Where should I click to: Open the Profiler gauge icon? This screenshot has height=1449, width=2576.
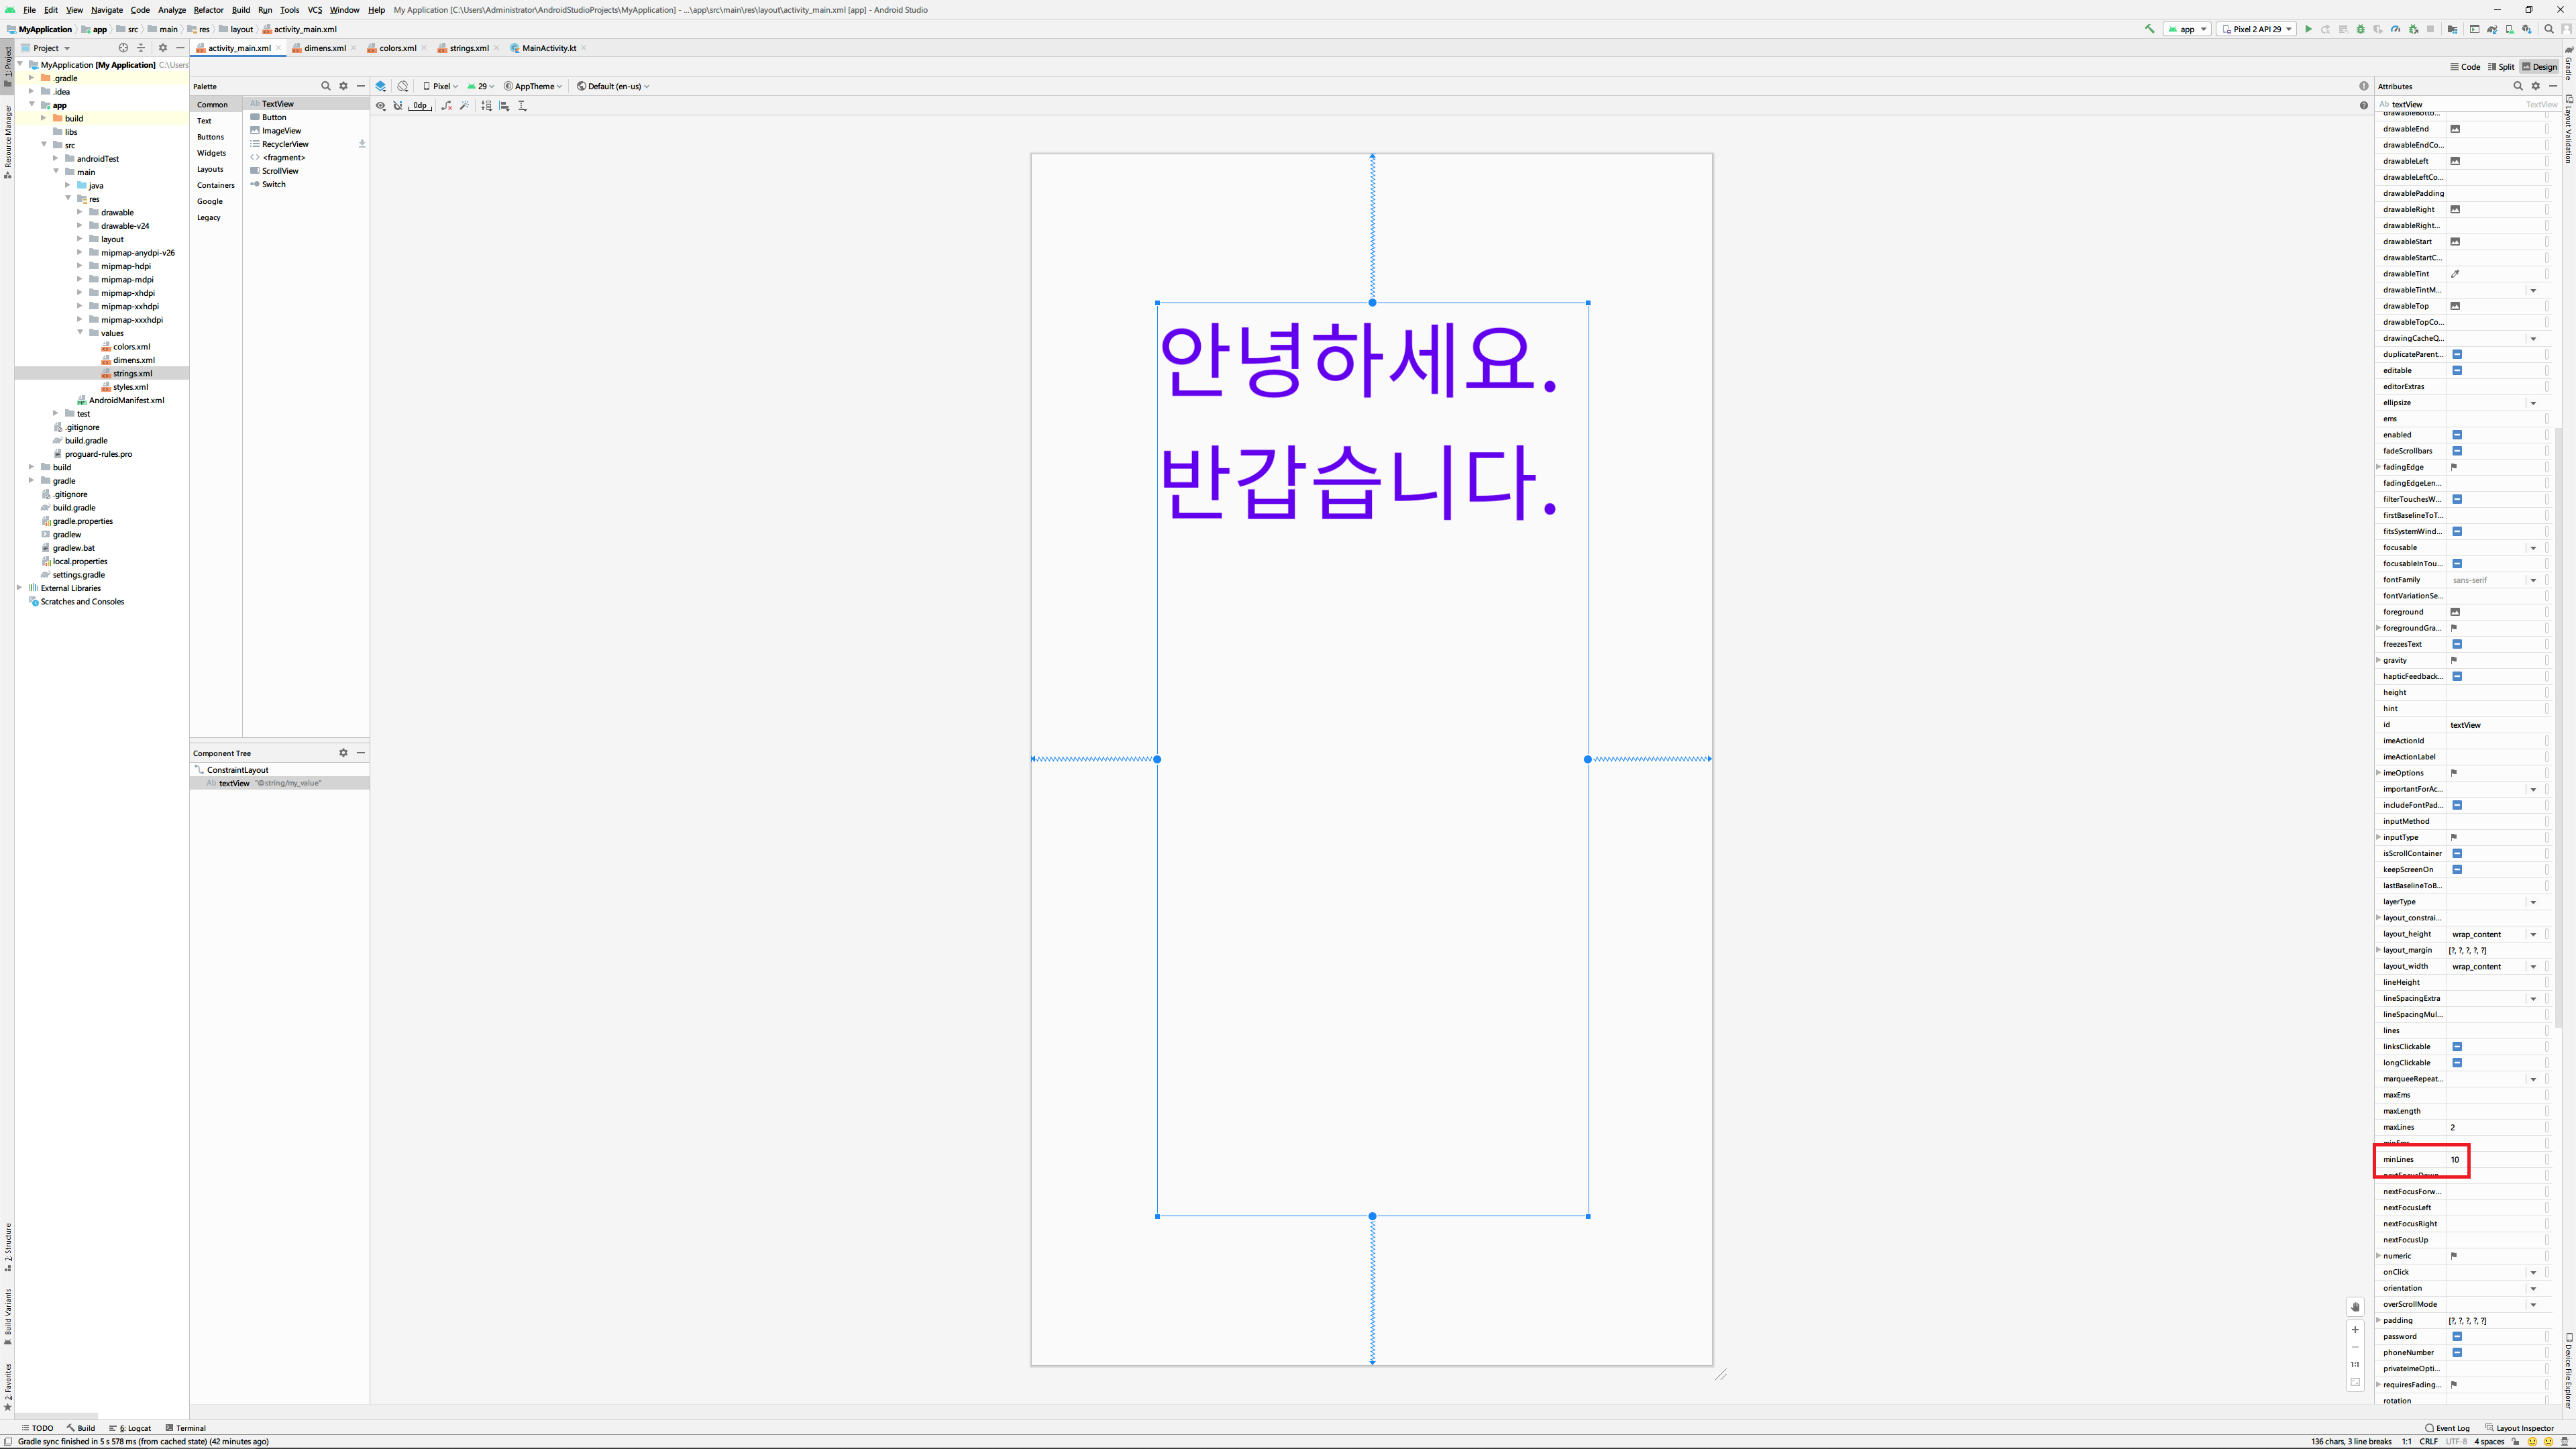coord(2395,29)
